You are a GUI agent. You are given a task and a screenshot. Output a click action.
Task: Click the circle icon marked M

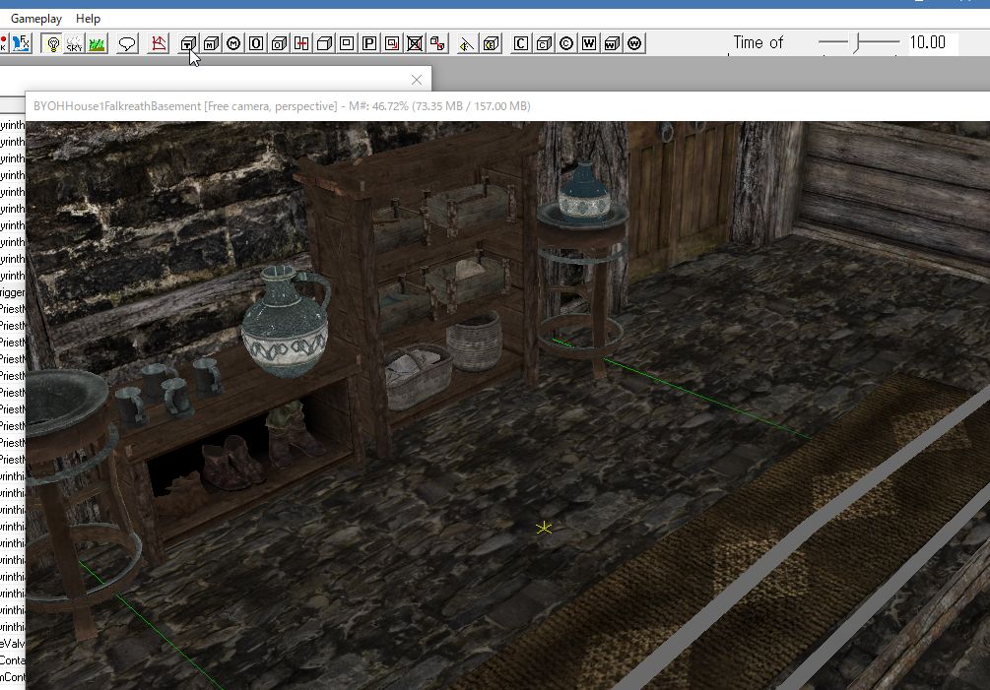tap(233, 43)
